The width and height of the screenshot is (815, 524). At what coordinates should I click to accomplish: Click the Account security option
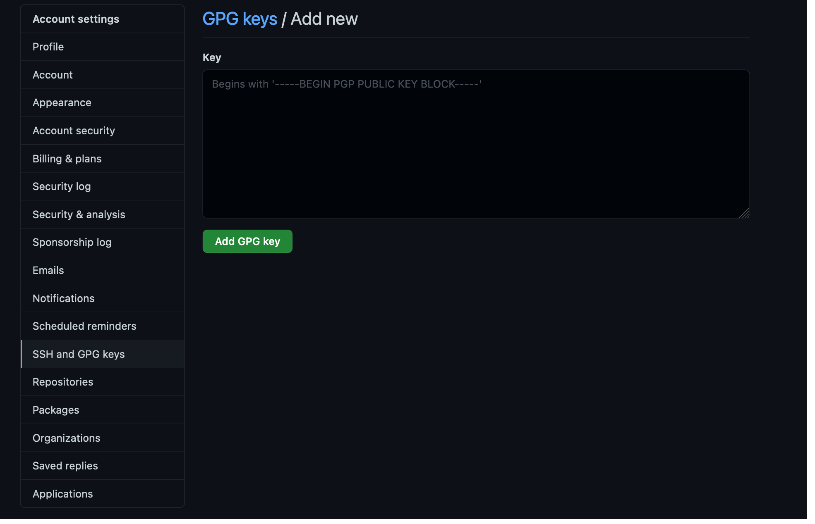(x=74, y=131)
